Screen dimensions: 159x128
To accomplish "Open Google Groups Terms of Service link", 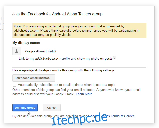I will tap(111, 116).
